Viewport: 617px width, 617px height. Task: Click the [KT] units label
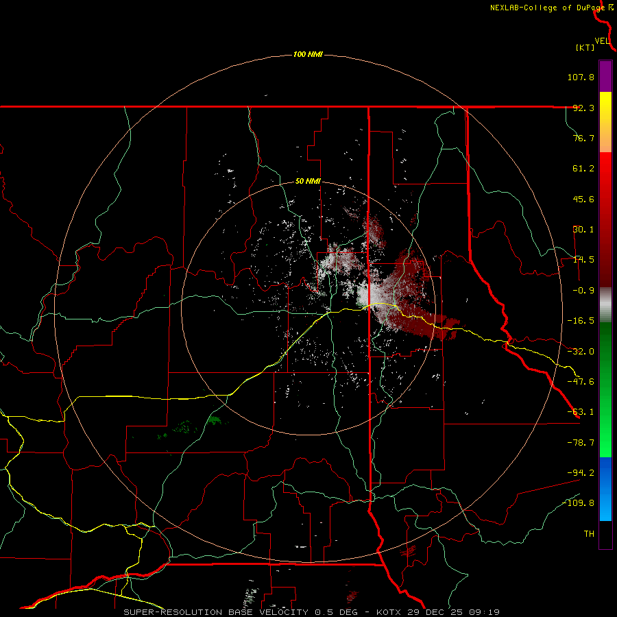pos(585,47)
